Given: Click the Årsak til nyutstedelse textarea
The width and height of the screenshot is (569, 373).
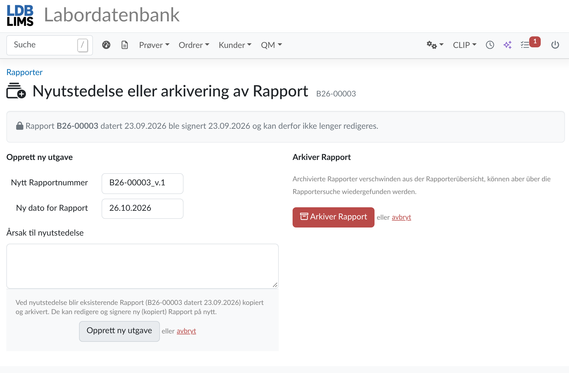Looking at the screenshot, I should (x=143, y=266).
